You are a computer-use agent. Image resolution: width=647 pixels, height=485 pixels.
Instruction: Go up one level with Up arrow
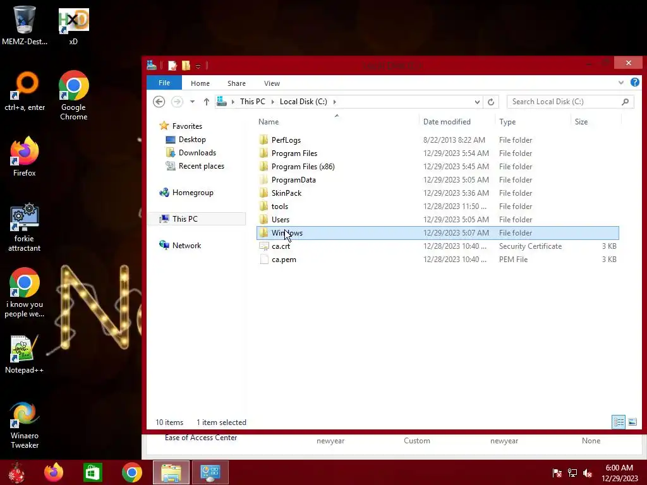[207, 102]
